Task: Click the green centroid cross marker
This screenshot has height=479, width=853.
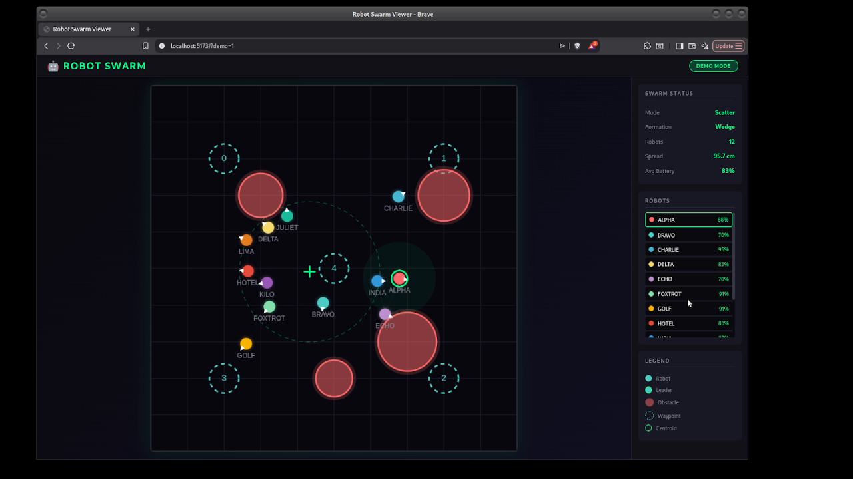Action: pyautogui.click(x=309, y=271)
